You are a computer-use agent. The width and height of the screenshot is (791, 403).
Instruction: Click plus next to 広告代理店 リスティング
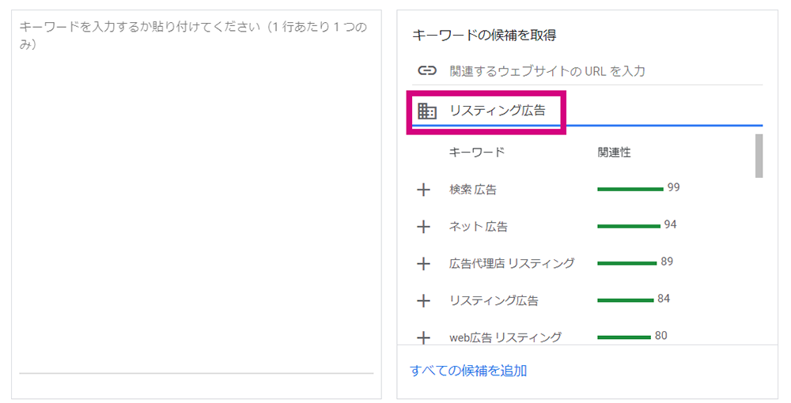tap(423, 264)
